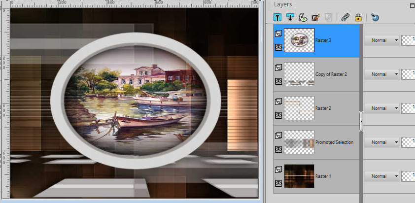The height and width of the screenshot is (203, 415).
Task: Click the Raster 1 layer thumbnail
Action: (299, 176)
